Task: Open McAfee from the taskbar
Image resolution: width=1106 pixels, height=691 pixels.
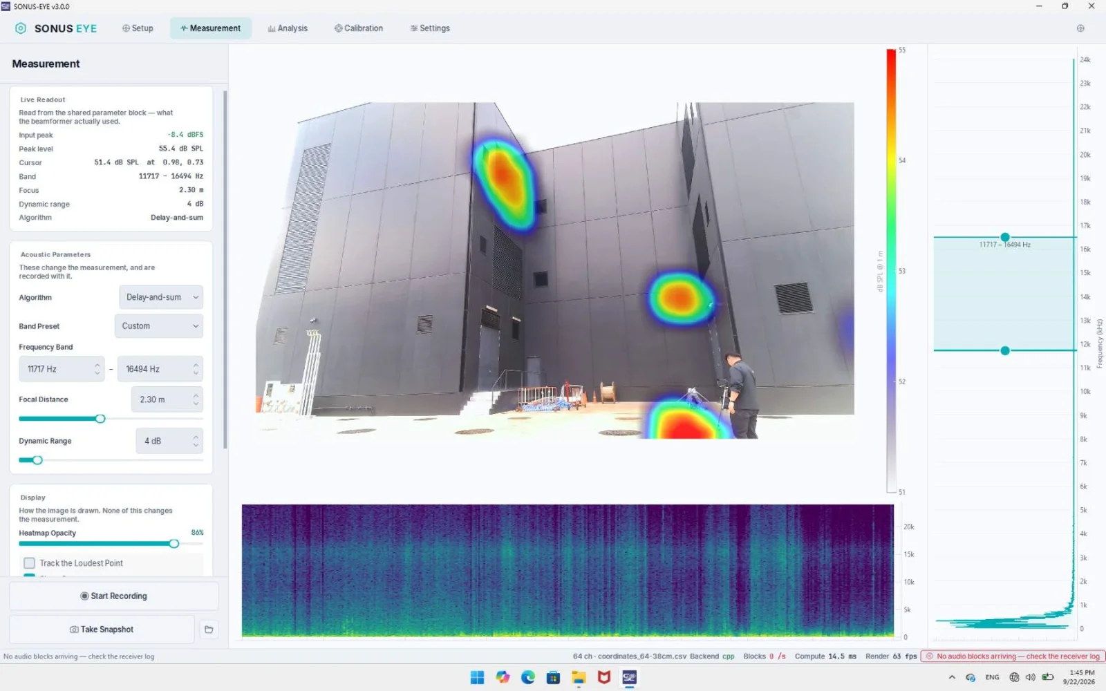Action: pos(603,678)
